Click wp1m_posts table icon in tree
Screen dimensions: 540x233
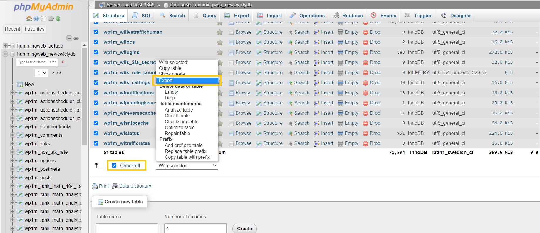click(20, 178)
